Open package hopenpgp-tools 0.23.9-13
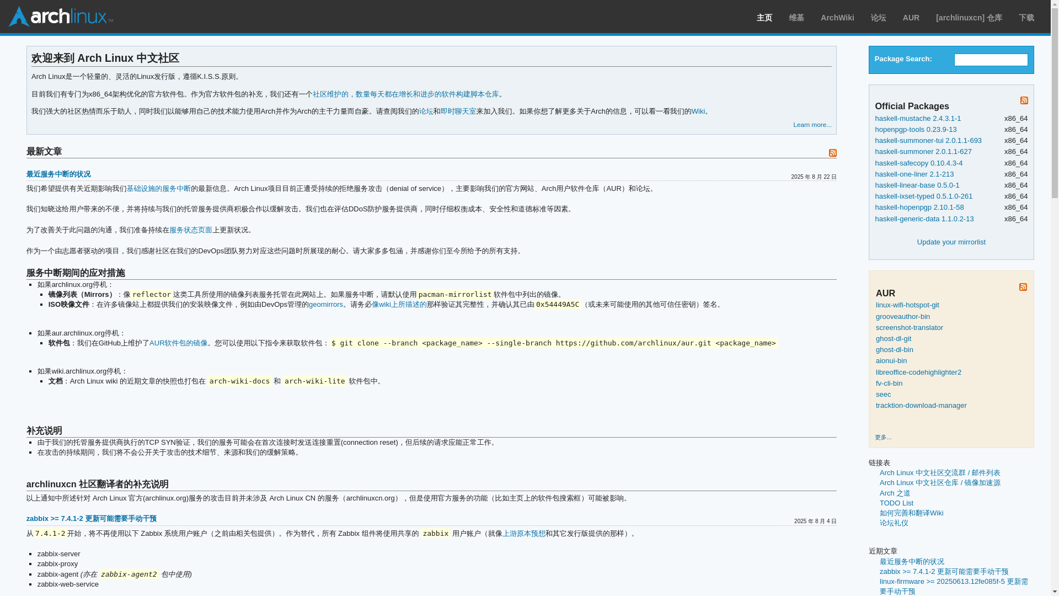Viewport: 1059px width, 596px height. (916, 130)
